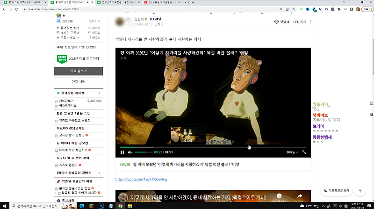Click the Chrome profile avatar
Screen dimensions: 374x209
358,9
